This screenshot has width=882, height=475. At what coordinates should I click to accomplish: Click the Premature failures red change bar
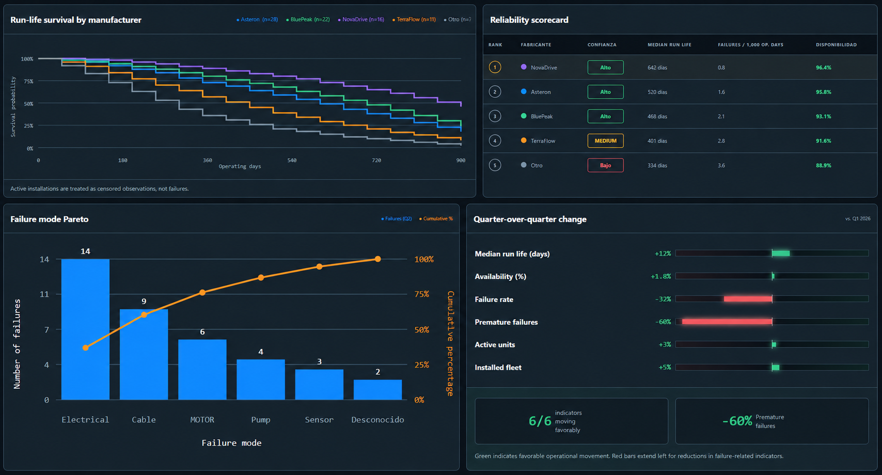[x=727, y=322]
